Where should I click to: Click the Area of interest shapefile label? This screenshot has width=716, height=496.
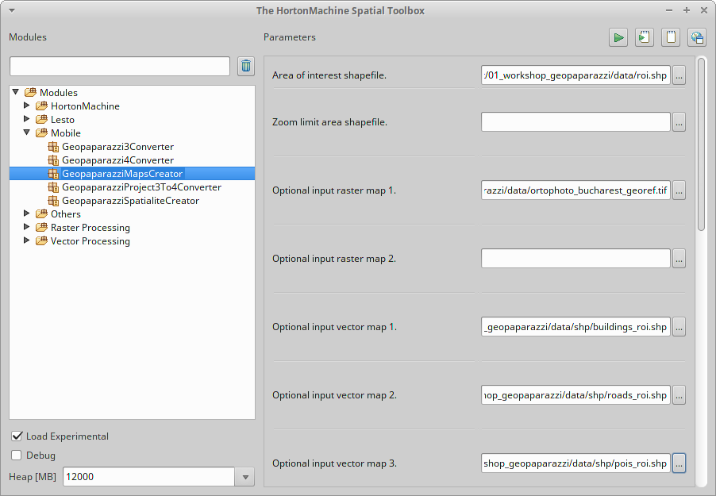tap(329, 75)
